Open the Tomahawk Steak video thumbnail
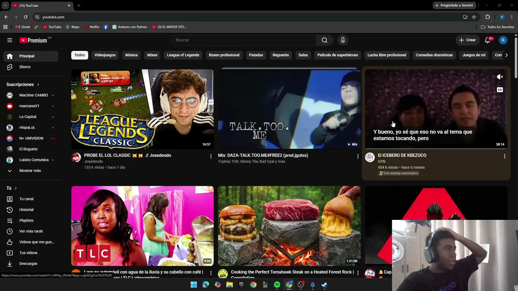The height and width of the screenshot is (291, 518). click(289, 226)
